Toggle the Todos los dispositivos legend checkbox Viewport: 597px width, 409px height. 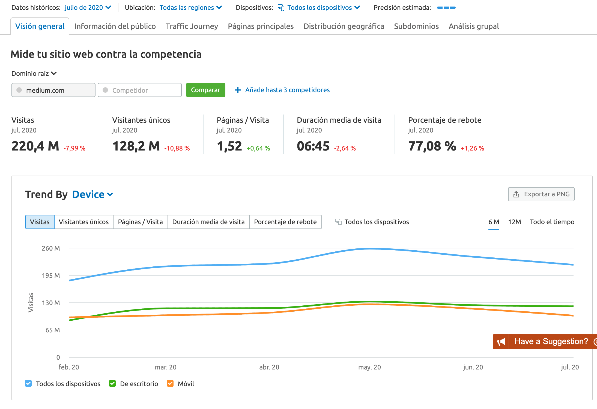click(28, 384)
